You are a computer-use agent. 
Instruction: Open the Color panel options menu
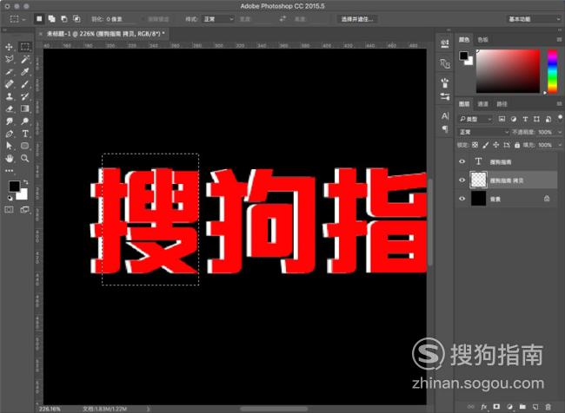pyautogui.click(x=559, y=40)
